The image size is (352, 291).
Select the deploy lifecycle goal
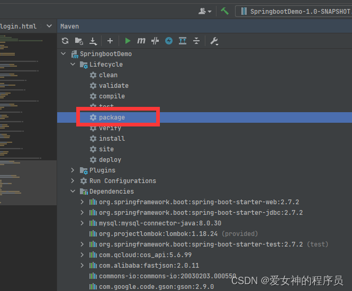tap(110, 160)
